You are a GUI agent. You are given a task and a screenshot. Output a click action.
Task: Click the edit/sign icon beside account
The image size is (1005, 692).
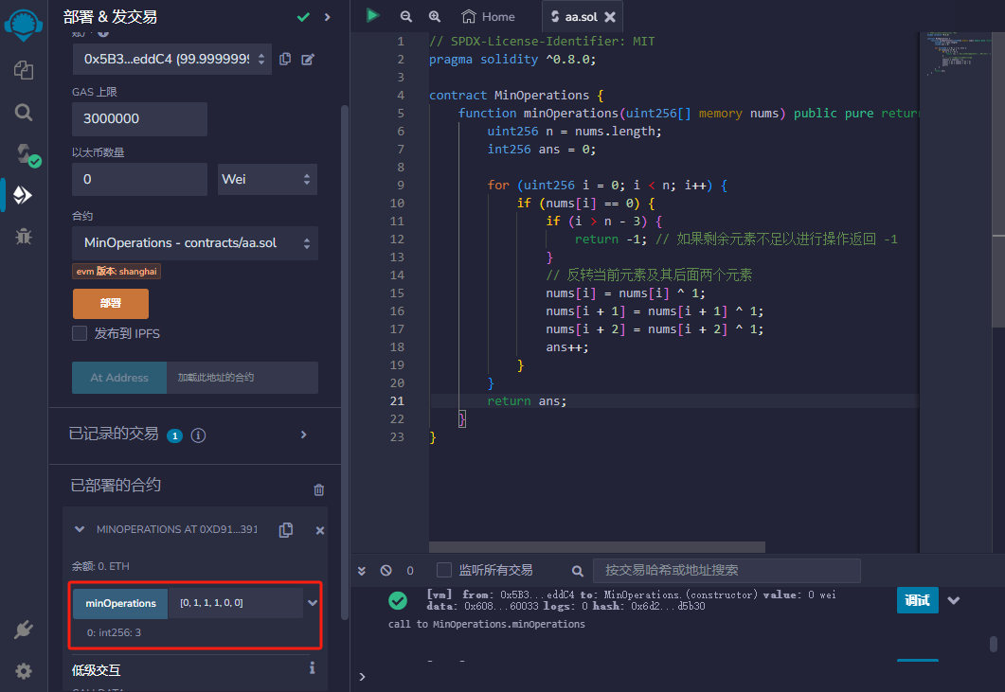point(308,59)
